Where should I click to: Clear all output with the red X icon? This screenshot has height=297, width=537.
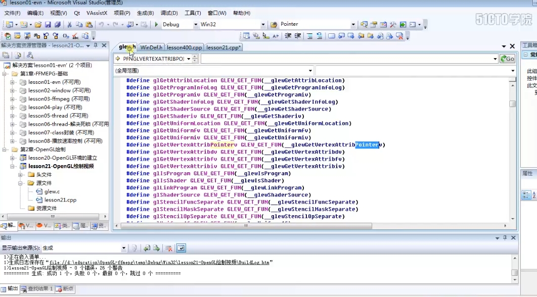(x=169, y=248)
